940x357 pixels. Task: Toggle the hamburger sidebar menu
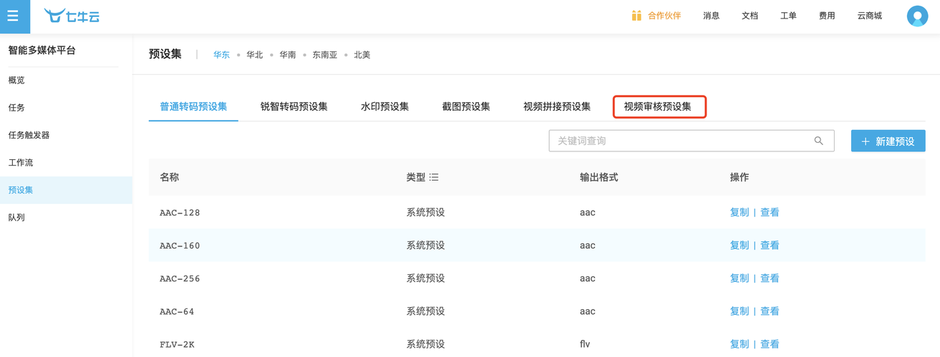14,16
